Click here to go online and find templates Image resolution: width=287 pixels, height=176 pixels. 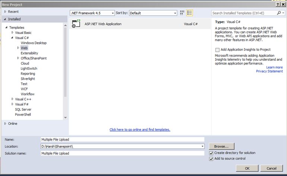click(x=140, y=130)
